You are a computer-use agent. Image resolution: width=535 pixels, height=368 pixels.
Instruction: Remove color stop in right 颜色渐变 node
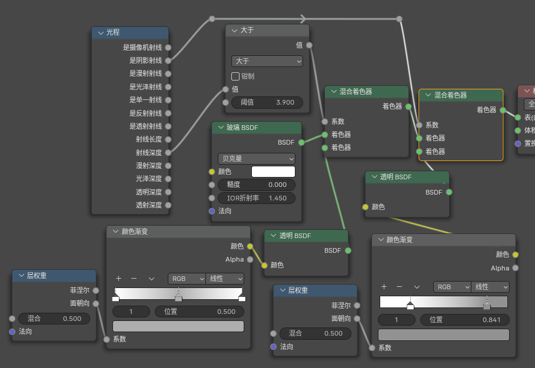[x=399, y=287]
